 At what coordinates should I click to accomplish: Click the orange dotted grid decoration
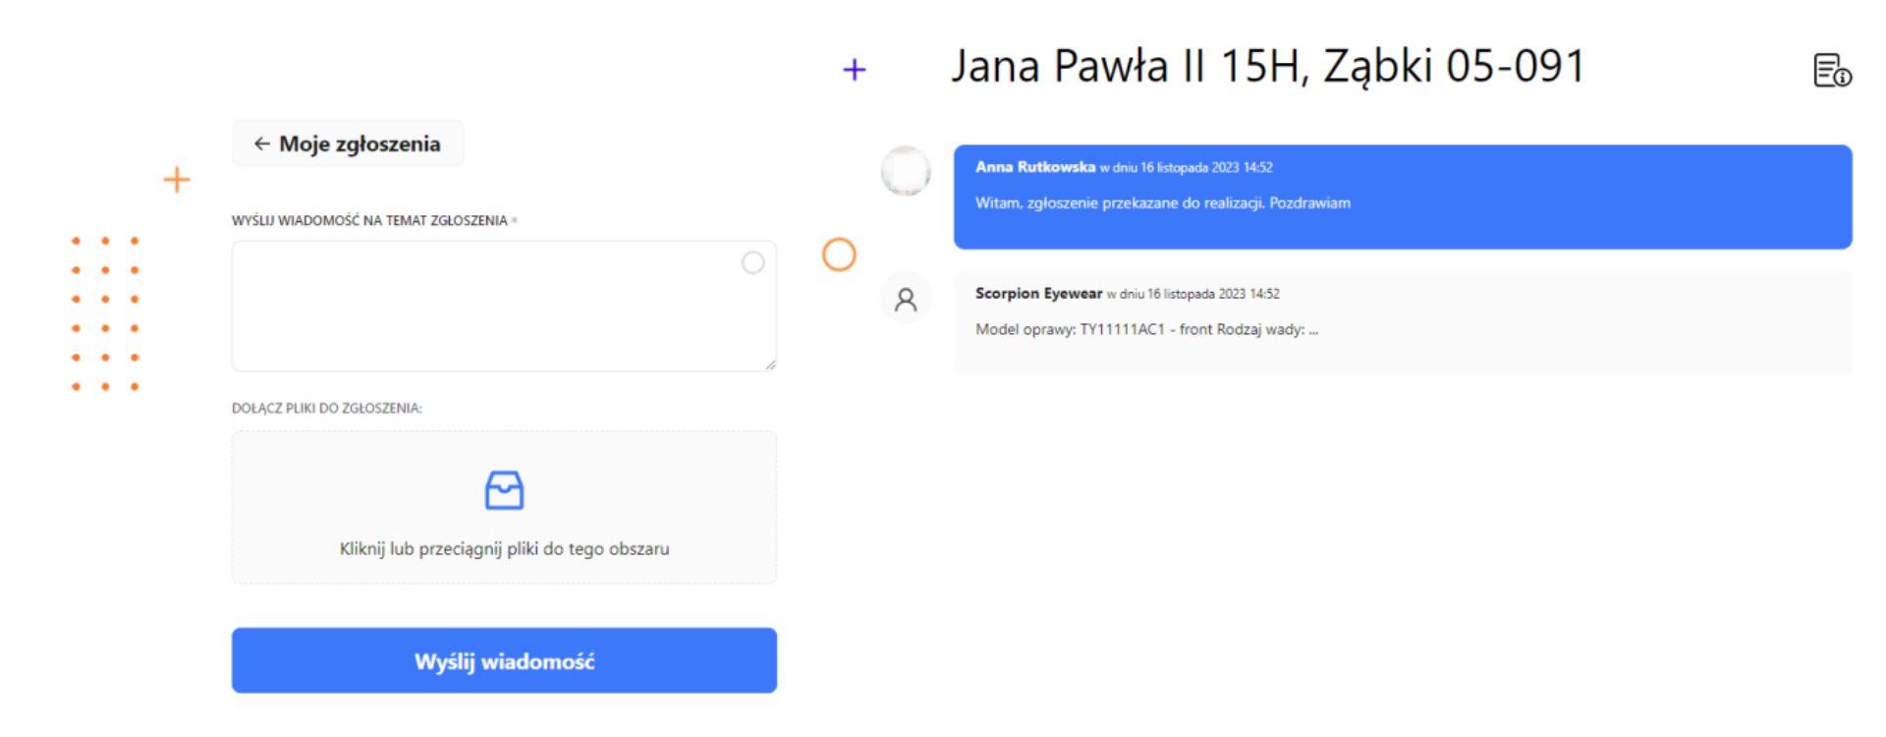[x=105, y=313]
